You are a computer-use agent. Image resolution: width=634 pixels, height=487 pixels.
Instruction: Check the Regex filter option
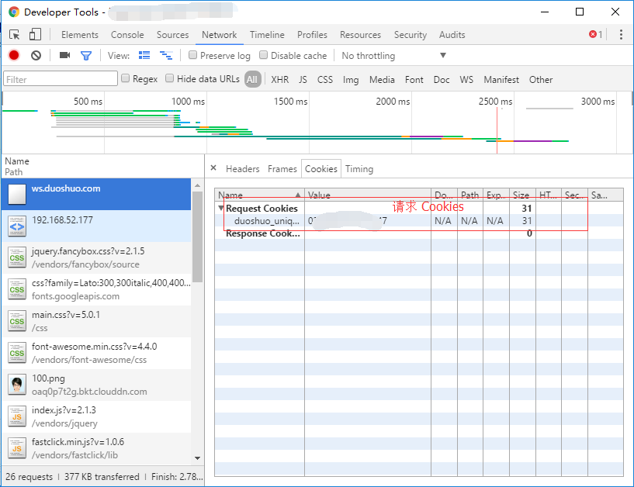[x=126, y=78]
